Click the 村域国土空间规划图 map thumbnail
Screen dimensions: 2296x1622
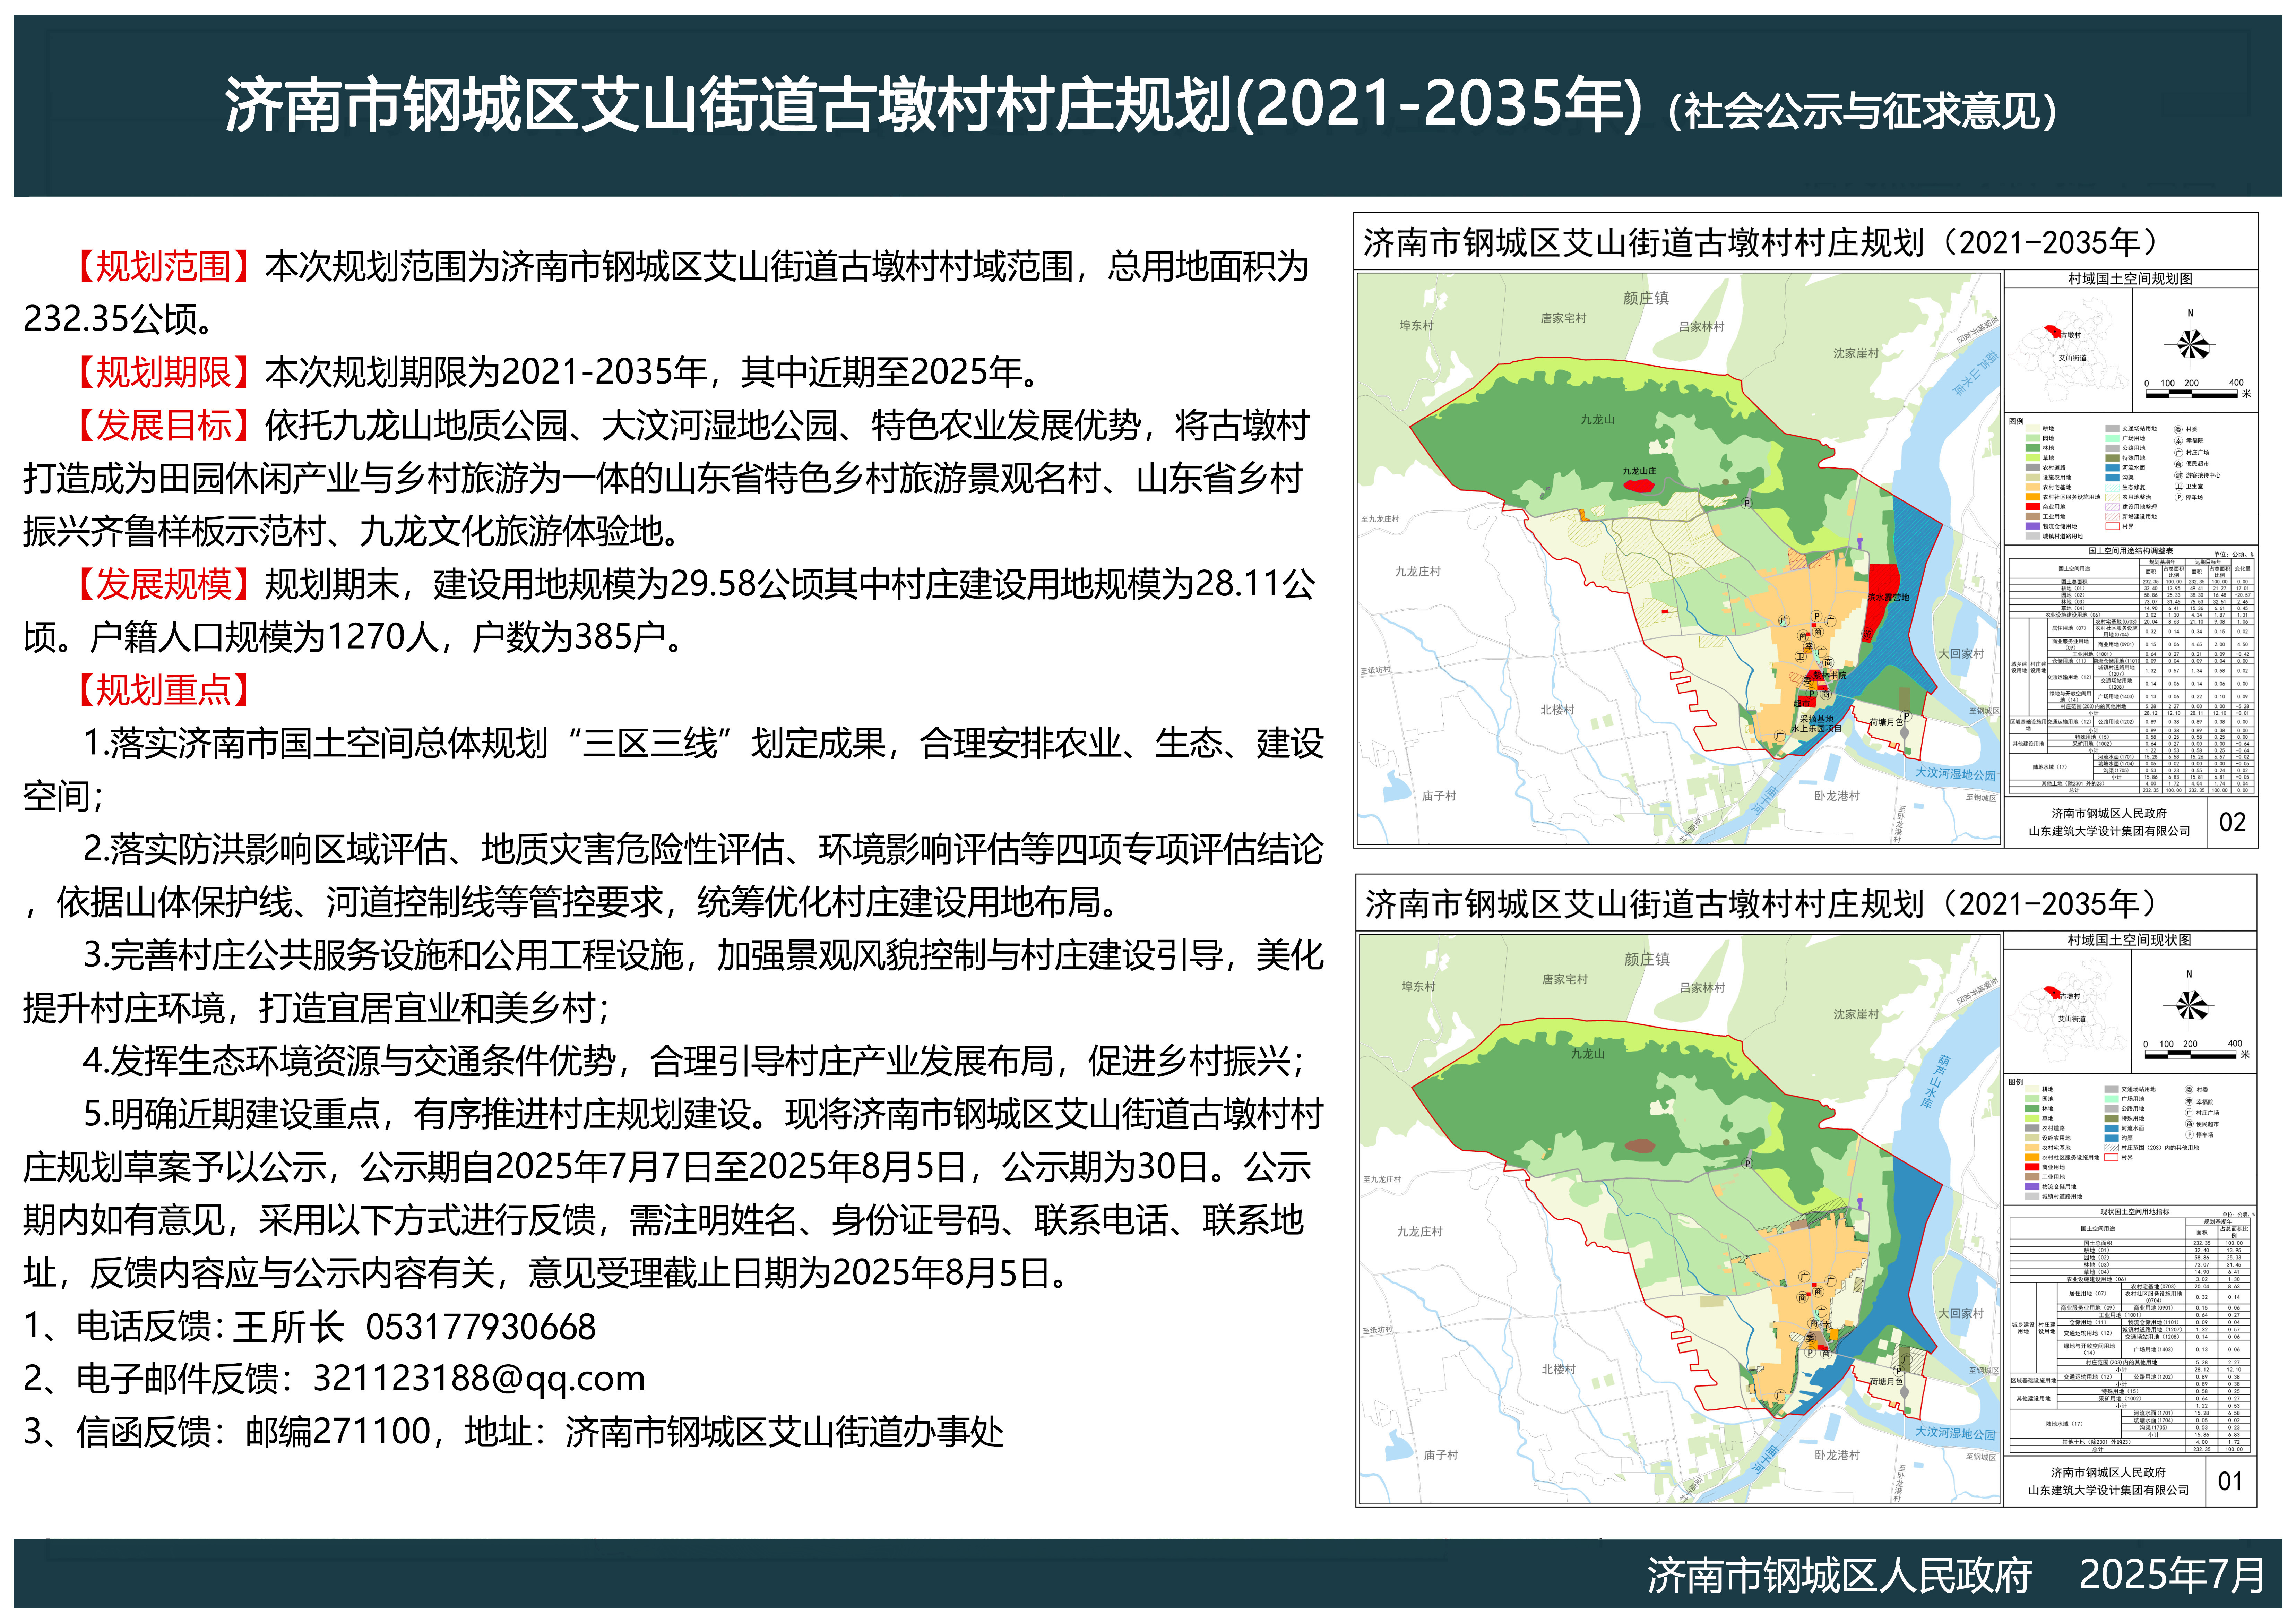(1679, 559)
